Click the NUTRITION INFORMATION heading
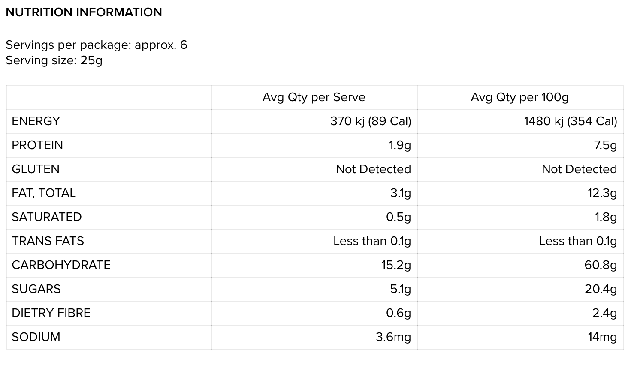 pos(84,12)
